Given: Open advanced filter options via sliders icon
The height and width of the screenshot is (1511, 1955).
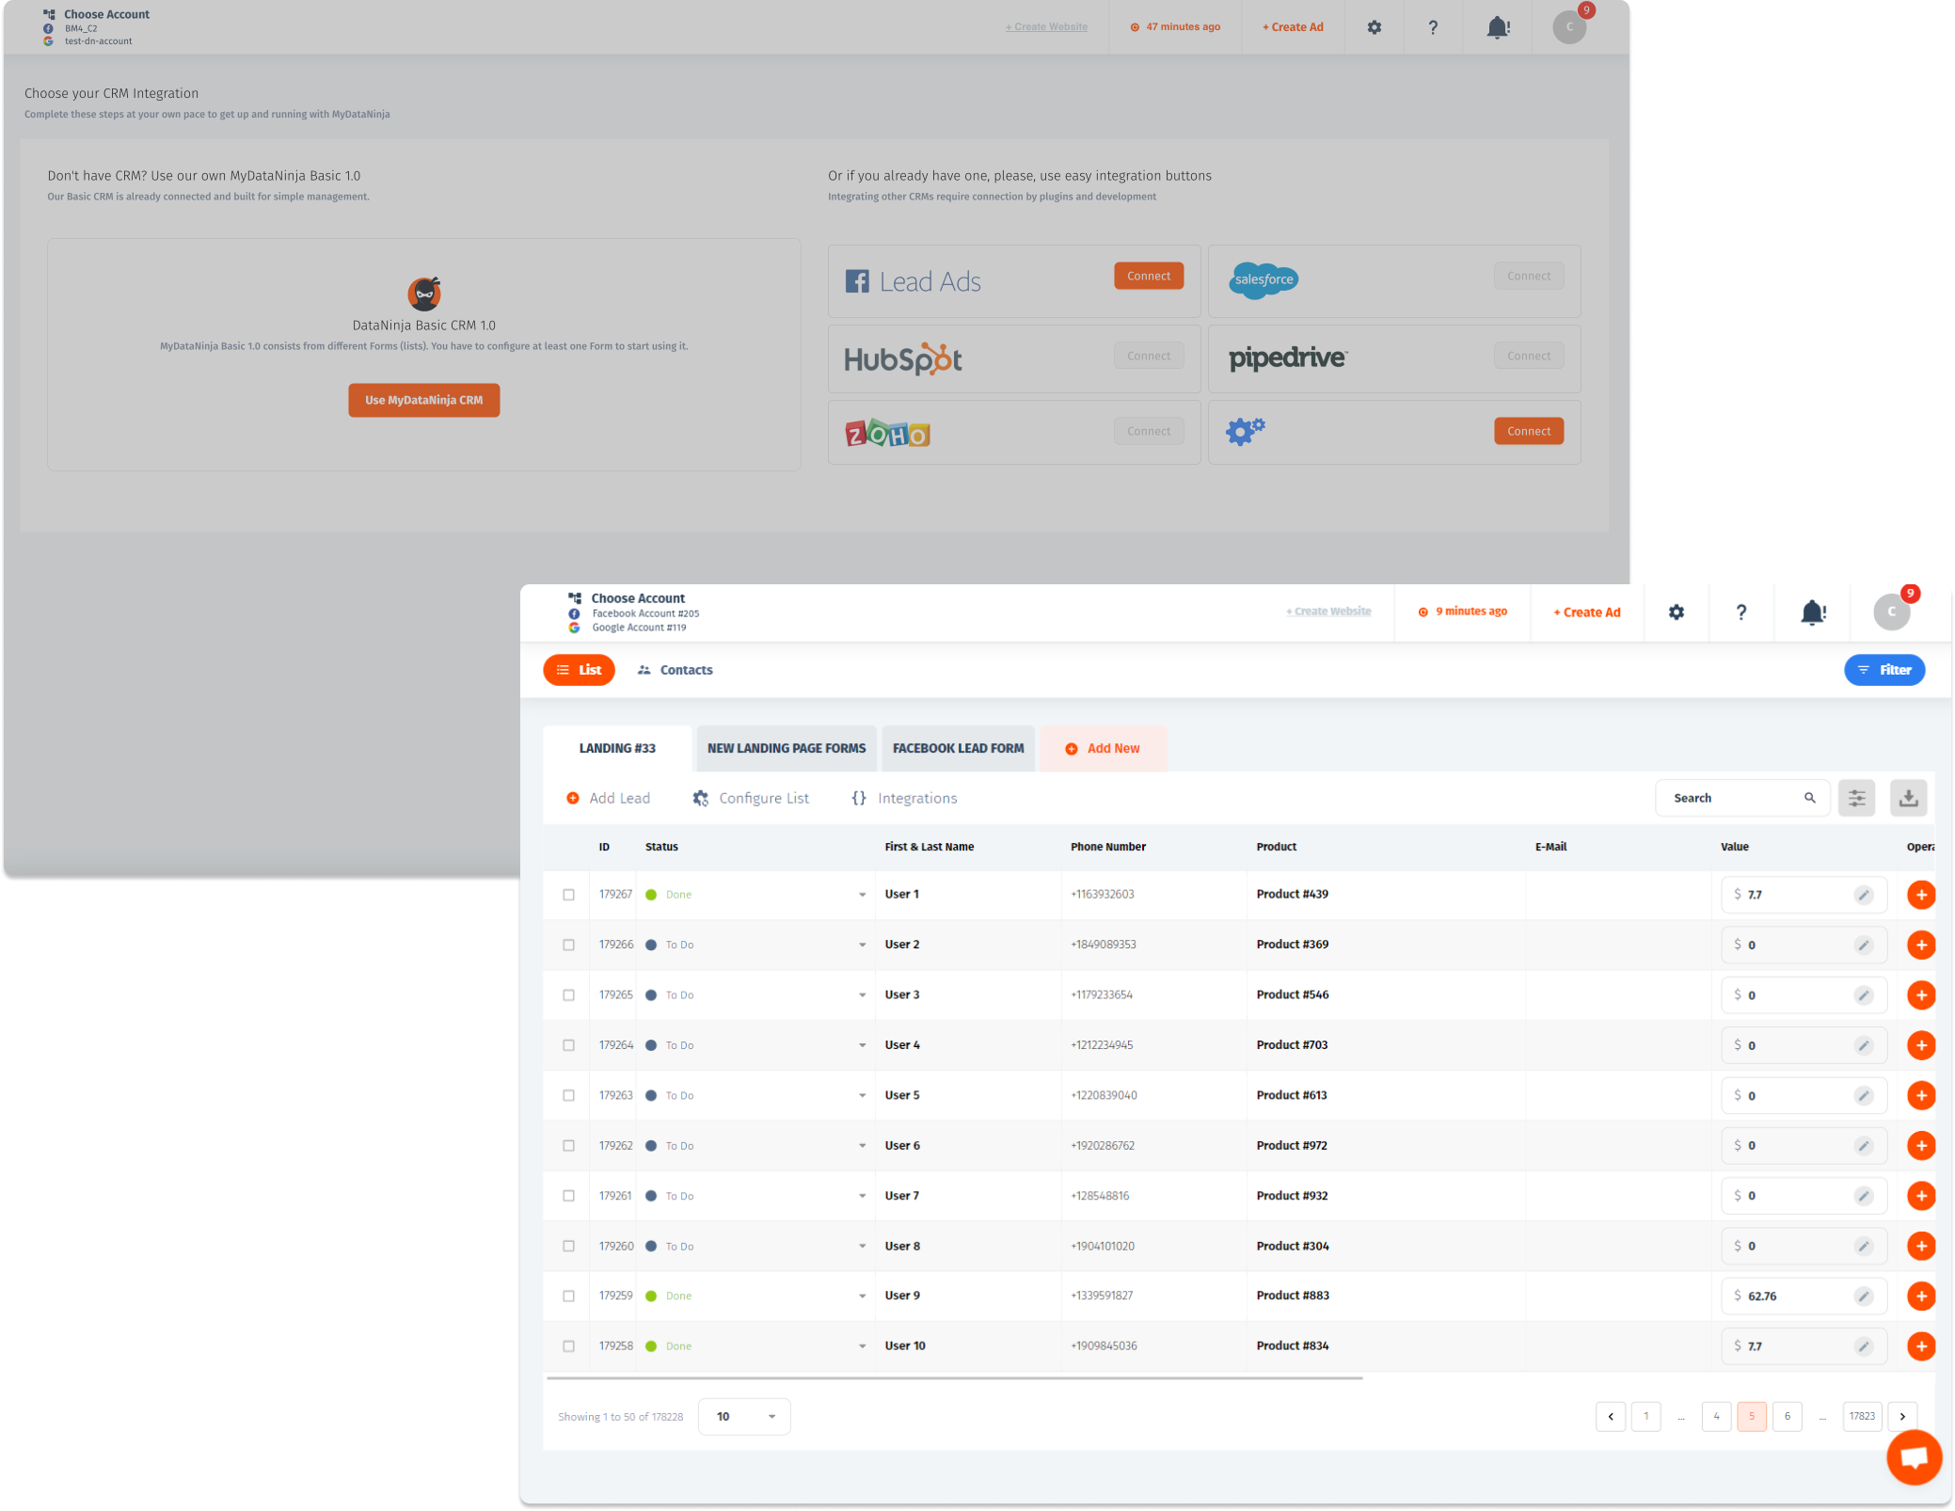Looking at the screenshot, I should (1856, 797).
